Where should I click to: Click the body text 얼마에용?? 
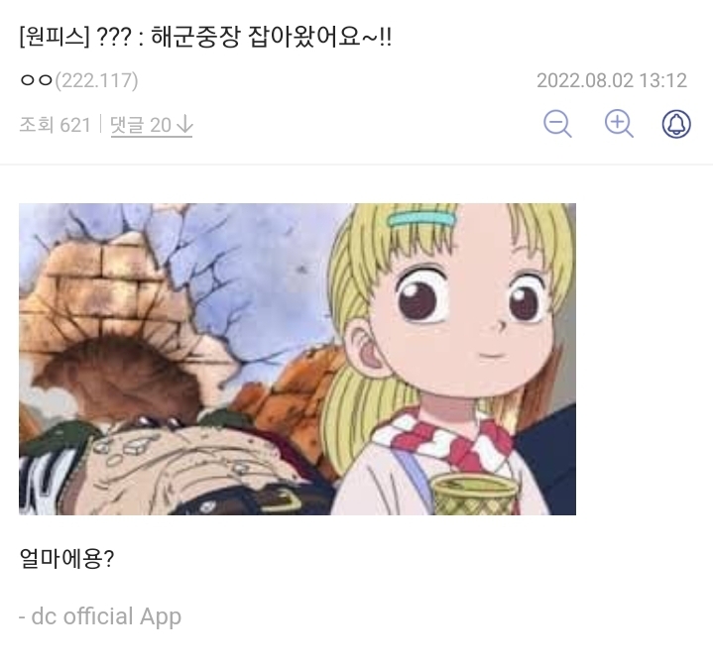[x=66, y=558]
